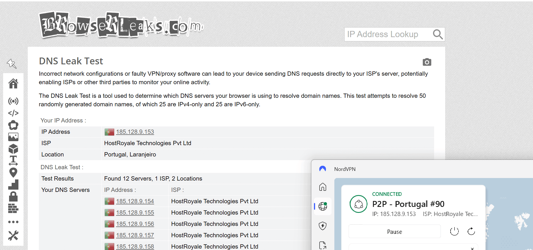The width and height of the screenshot is (533, 250).
Task: Click the P2P server type icon
Action: click(x=358, y=204)
